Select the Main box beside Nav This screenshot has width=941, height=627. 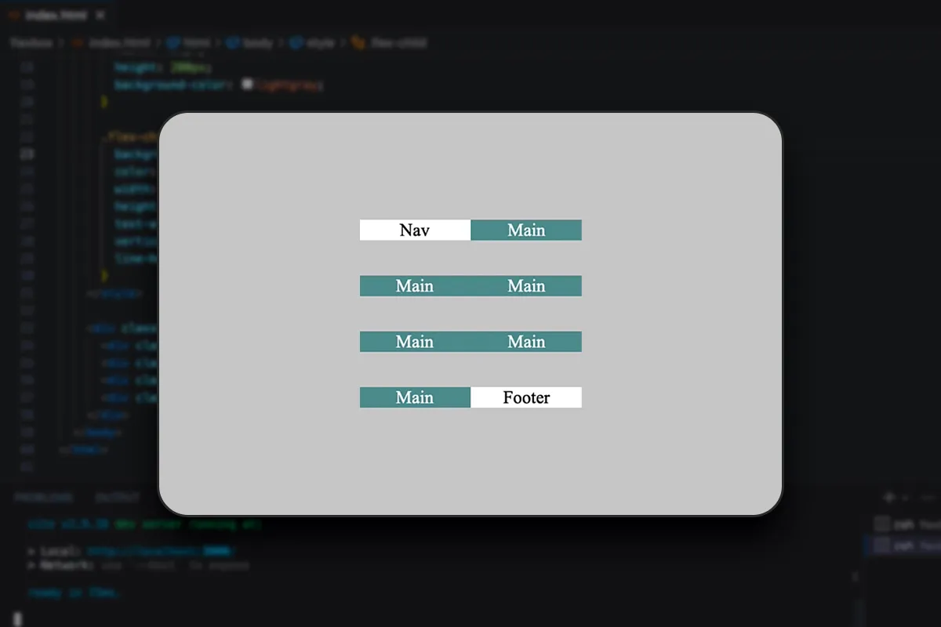tap(526, 230)
